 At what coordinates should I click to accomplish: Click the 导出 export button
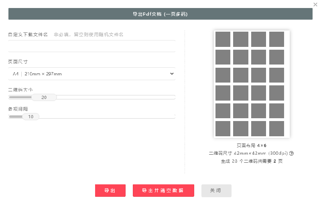click(x=110, y=190)
